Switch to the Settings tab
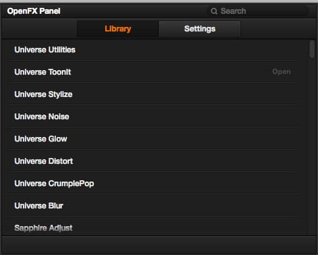Image resolution: width=318 pixels, height=255 pixels. coord(200,29)
